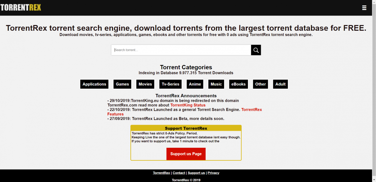This screenshot has width=376, height=182.
Task: Click the 'Download movies, tv-series, applications' subtitle
Action: pyautogui.click(x=186, y=35)
